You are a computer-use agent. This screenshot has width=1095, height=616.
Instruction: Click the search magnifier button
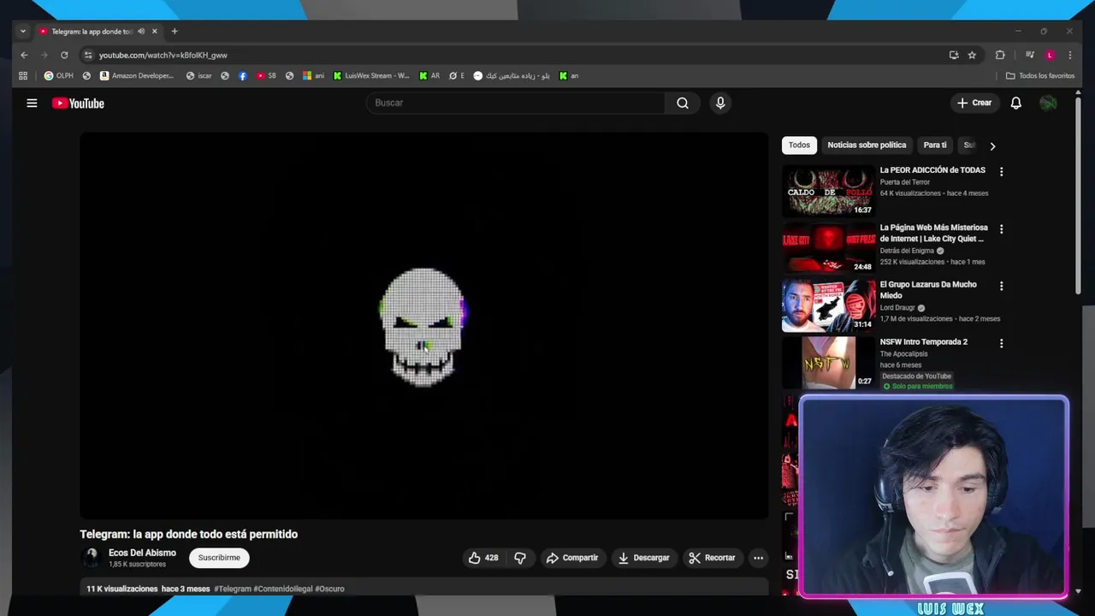(683, 103)
